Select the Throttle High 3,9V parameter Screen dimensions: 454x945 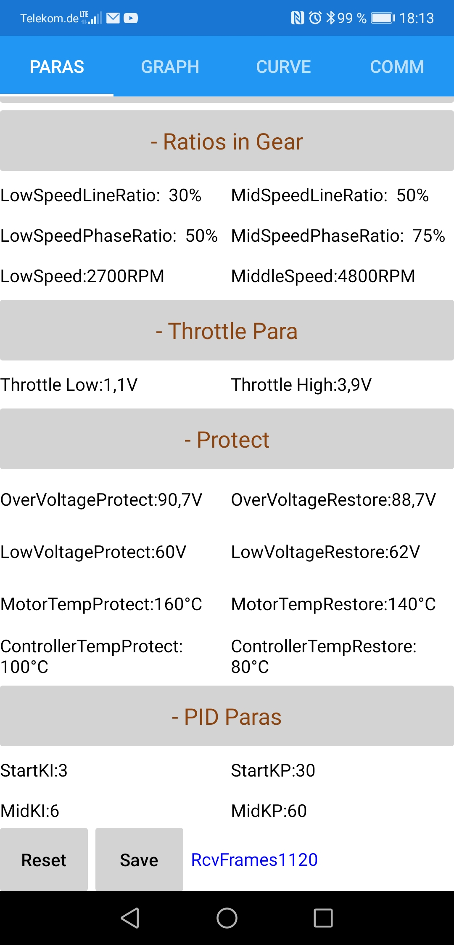301,384
